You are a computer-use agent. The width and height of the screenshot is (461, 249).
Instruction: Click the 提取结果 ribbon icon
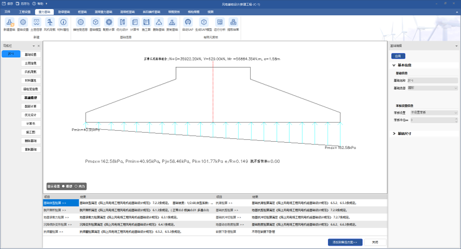click(233, 24)
